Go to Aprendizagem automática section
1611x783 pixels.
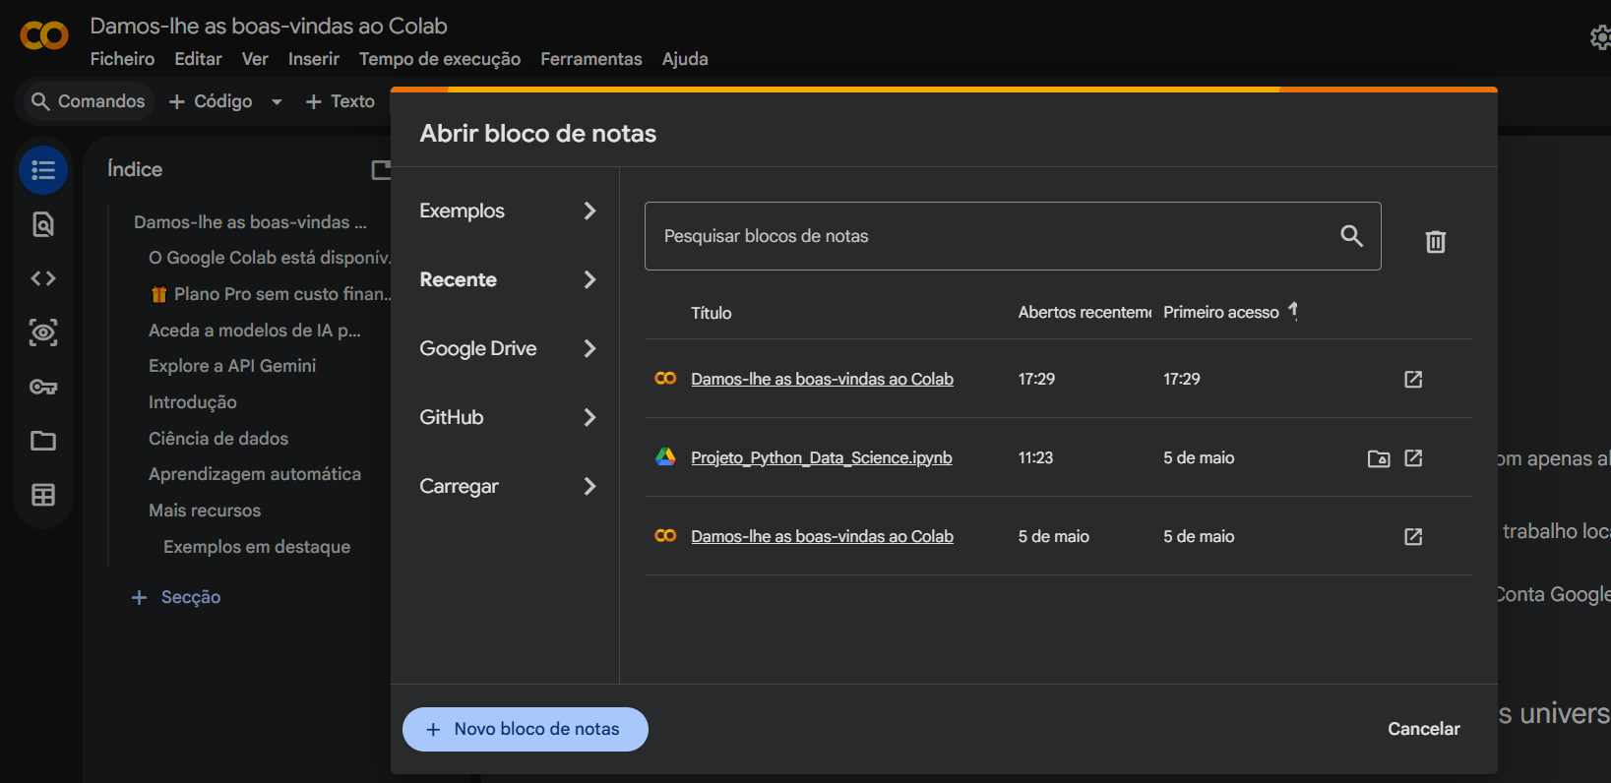click(x=255, y=474)
